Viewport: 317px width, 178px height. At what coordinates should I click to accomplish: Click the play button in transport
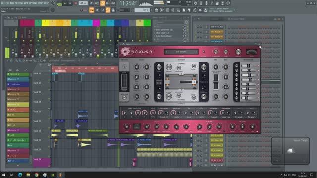tap(65, 3)
